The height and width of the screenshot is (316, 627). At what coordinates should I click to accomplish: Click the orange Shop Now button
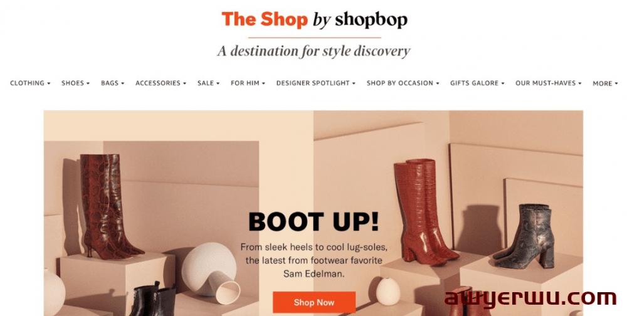[314, 302]
